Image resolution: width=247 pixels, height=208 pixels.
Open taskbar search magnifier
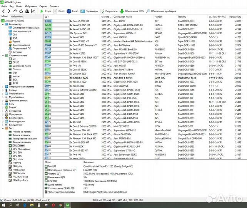coord(10,205)
